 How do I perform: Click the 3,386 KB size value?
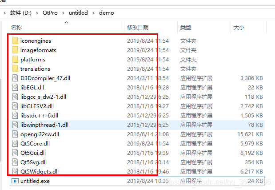[x=251, y=78]
